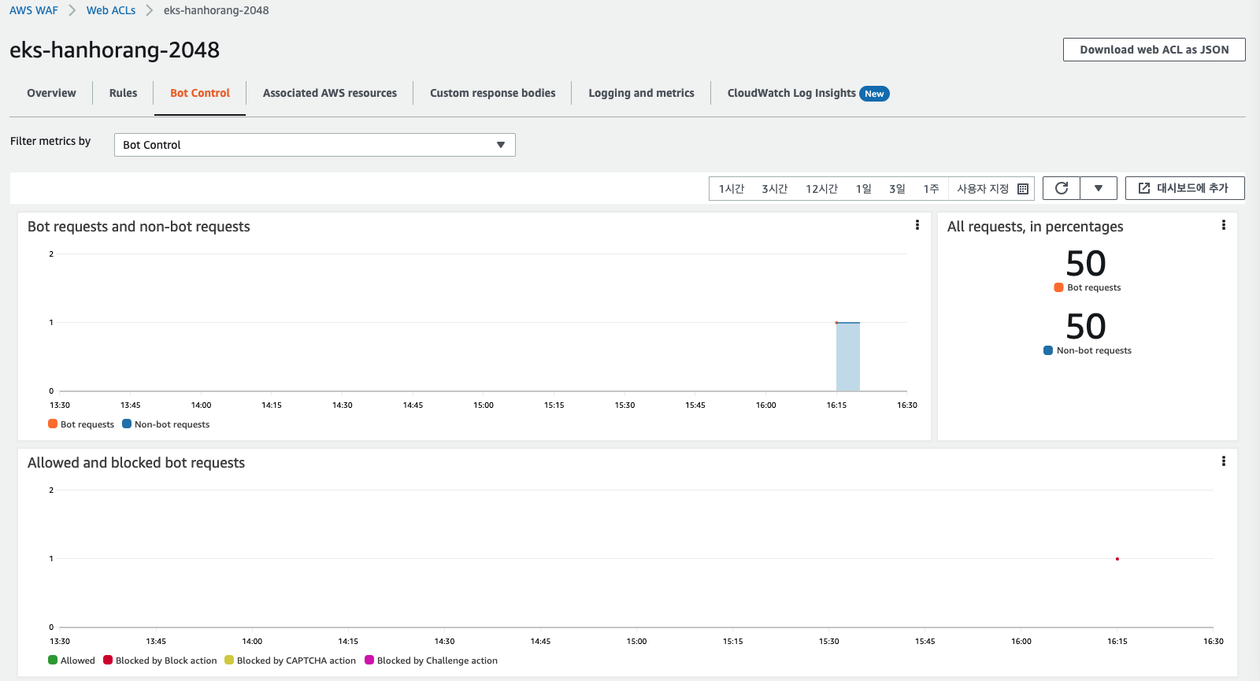Image resolution: width=1260 pixels, height=681 pixels.
Task: Click the refresh icon button
Action: click(1062, 188)
